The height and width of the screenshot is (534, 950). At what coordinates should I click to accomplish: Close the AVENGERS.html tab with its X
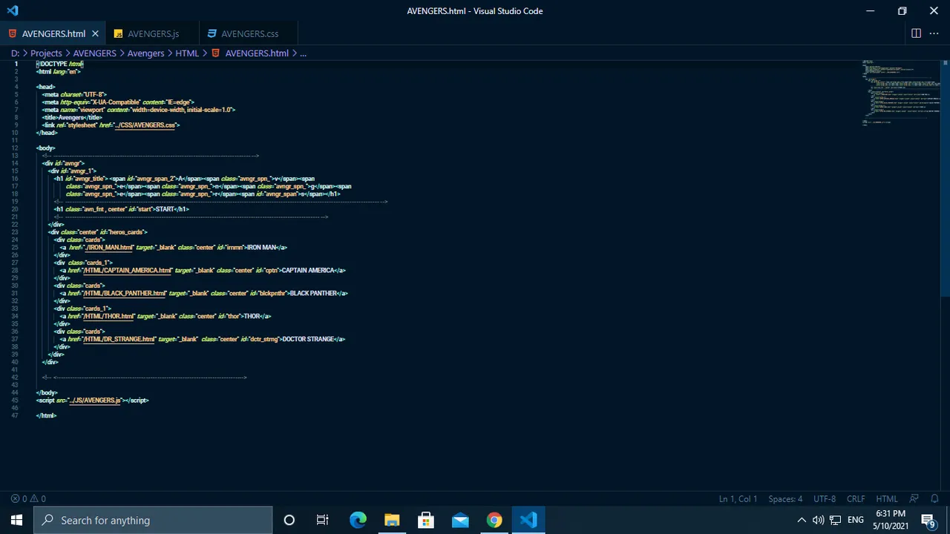(95, 33)
